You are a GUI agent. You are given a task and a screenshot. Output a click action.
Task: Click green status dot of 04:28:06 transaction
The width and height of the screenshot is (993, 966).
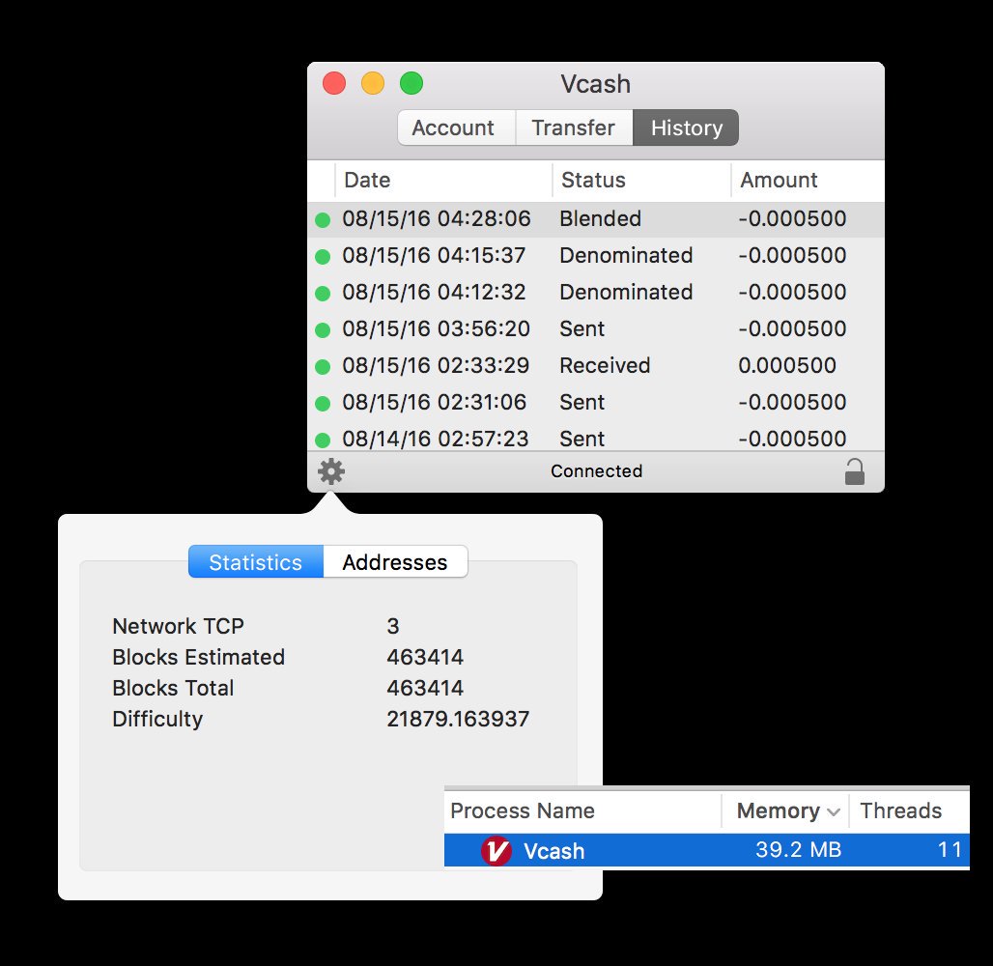[x=323, y=220]
